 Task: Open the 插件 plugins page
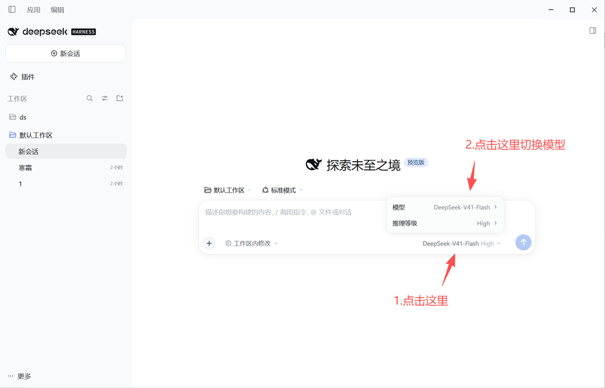(22, 77)
